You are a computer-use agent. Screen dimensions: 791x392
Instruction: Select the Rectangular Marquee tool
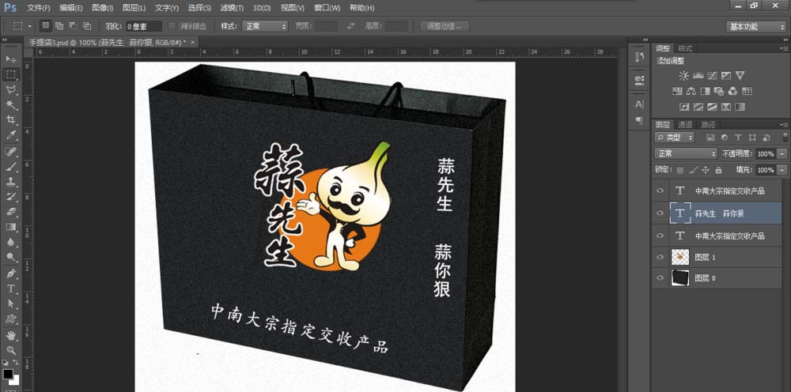(x=10, y=74)
